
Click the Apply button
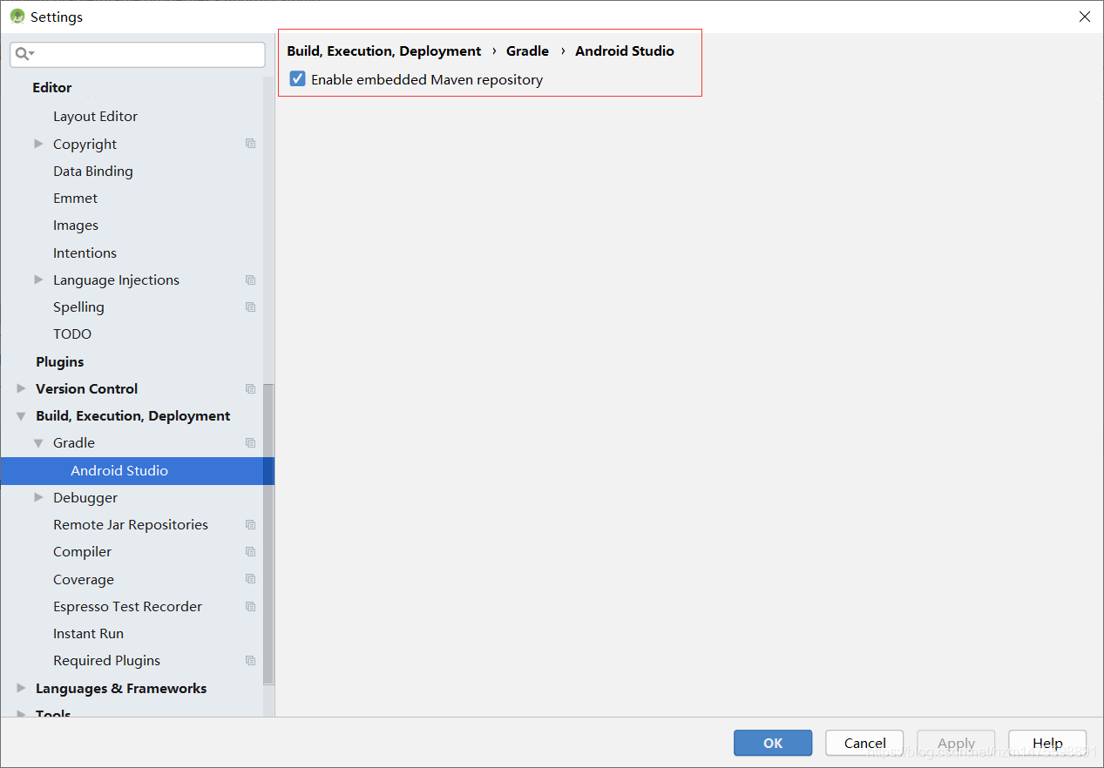pyautogui.click(x=956, y=743)
